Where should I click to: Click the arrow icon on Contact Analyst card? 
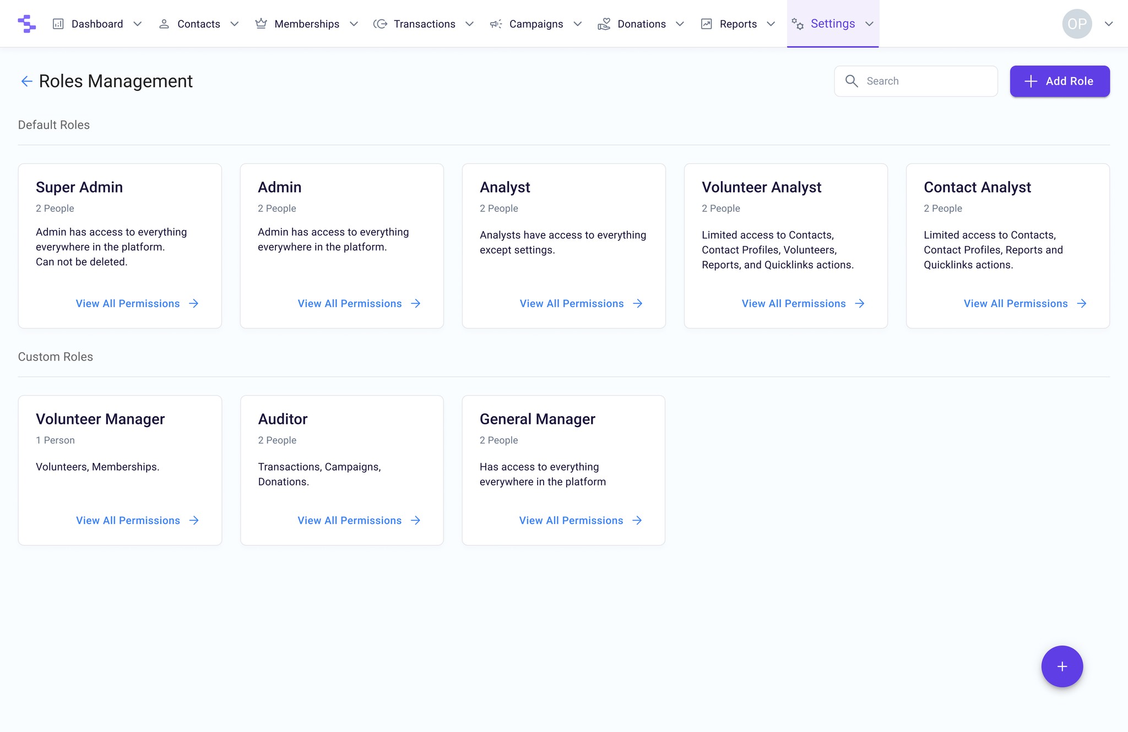1082,304
